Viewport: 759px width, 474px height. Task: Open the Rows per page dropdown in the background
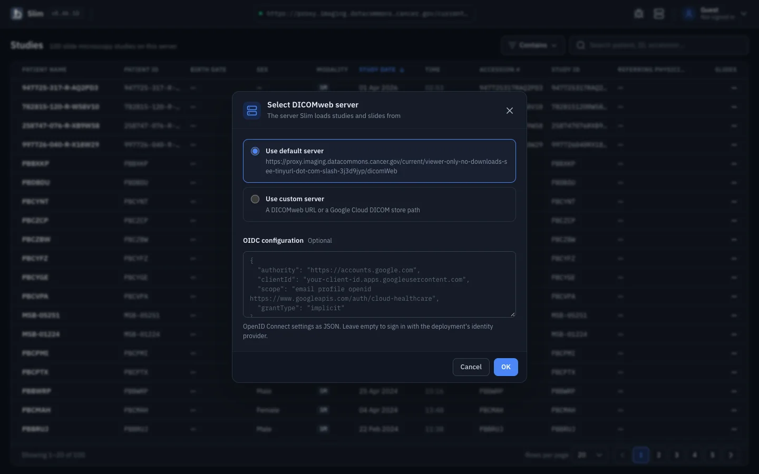pyautogui.click(x=590, y=455)
